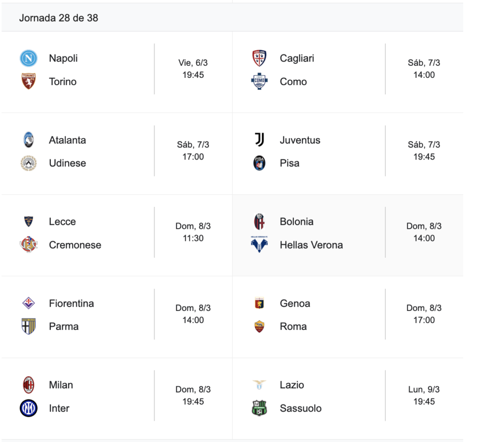
Task: Click the Napoli match date Vie, 6/3
Action: click(193, 63)
